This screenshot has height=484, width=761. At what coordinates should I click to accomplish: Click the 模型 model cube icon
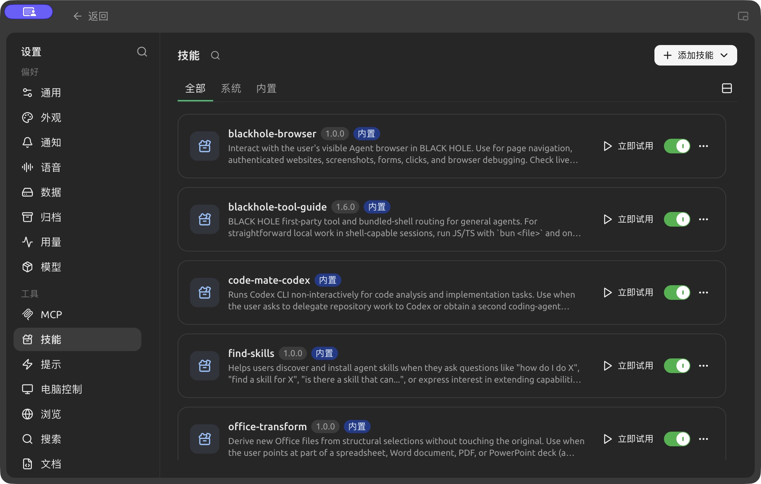click(x=27, y=267)
